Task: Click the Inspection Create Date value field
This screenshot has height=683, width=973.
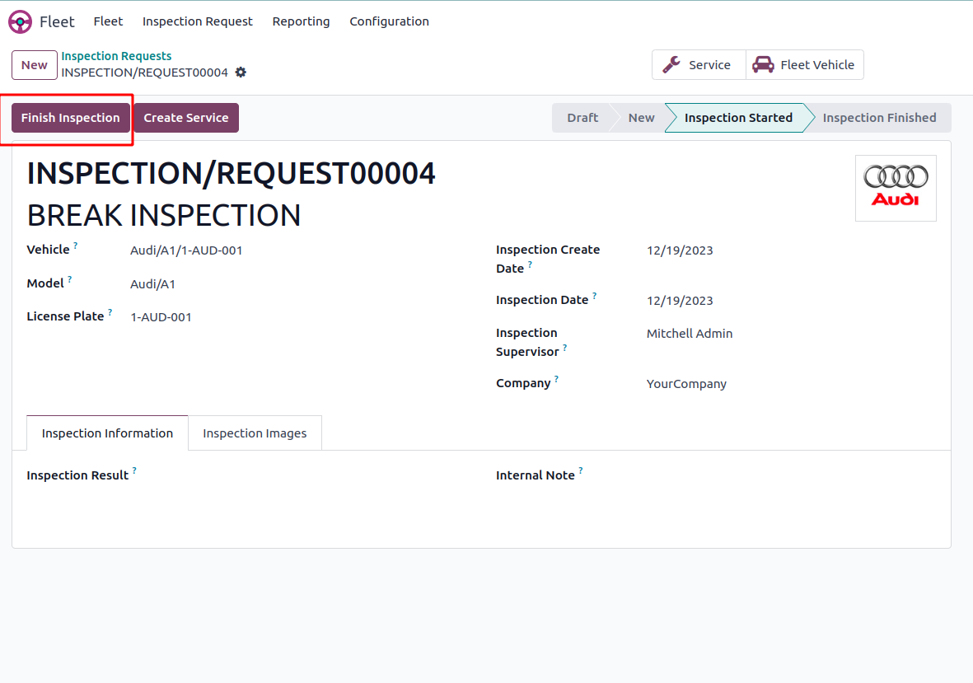Action: pyautogui.click(x=680, y=250)
